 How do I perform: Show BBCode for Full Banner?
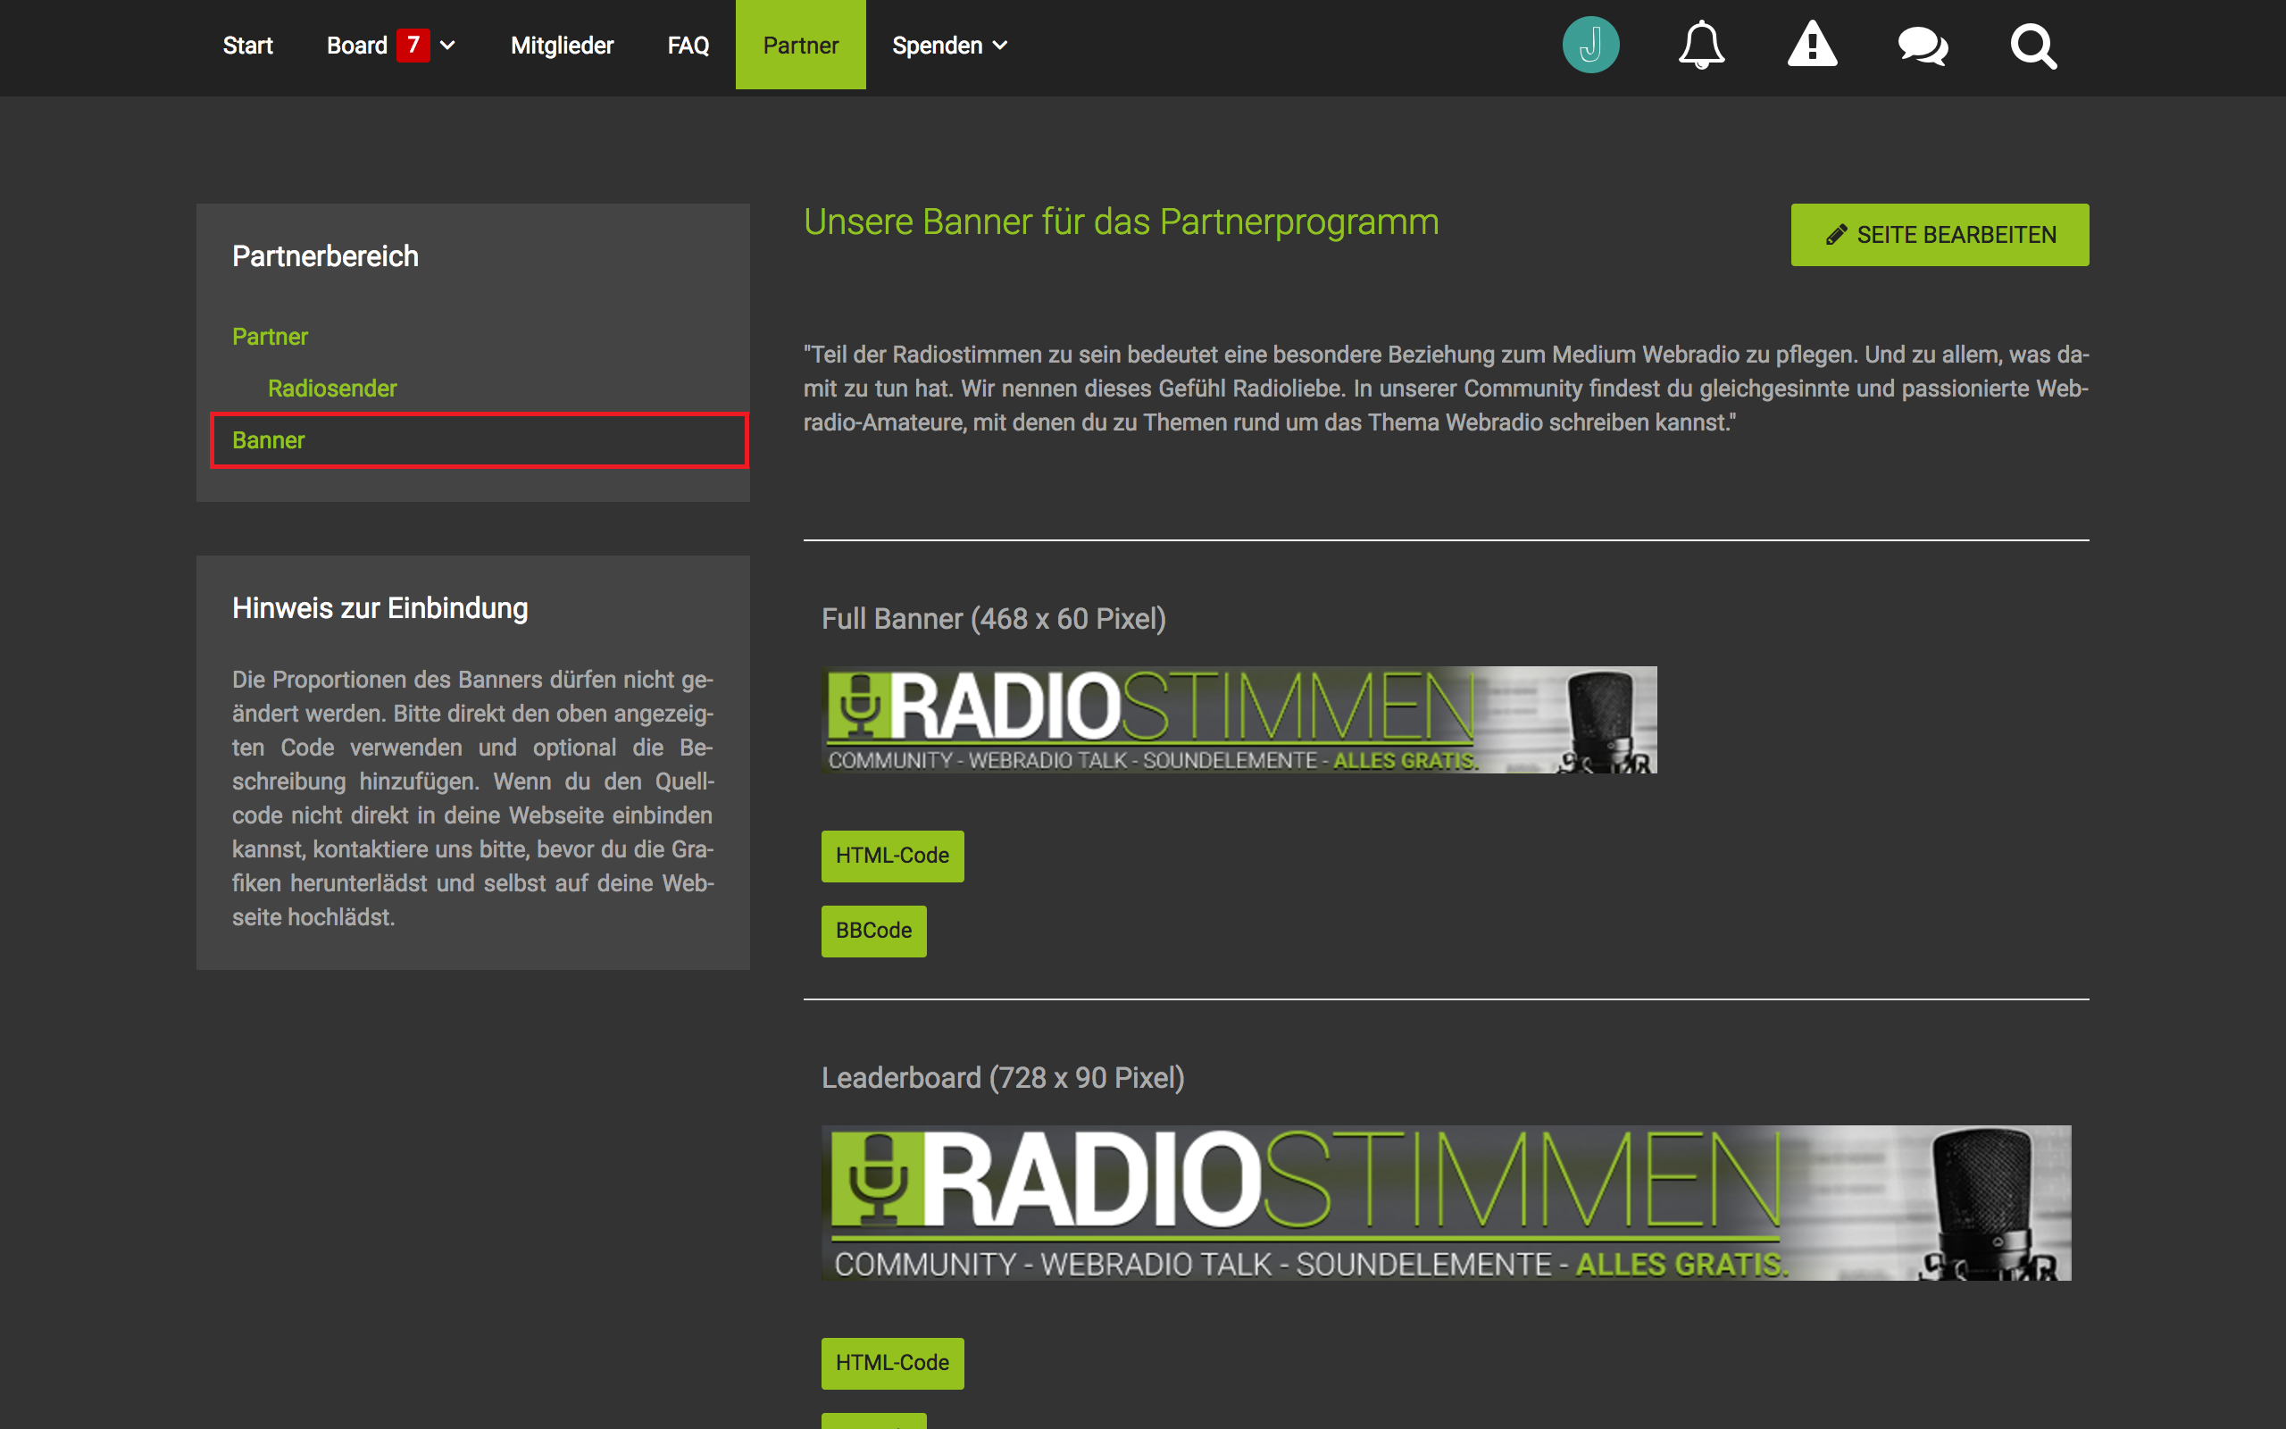click(872, 931)
